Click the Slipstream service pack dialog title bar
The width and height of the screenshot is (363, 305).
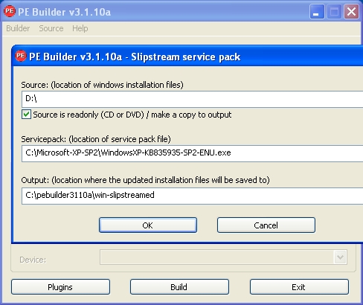[187, 57]
